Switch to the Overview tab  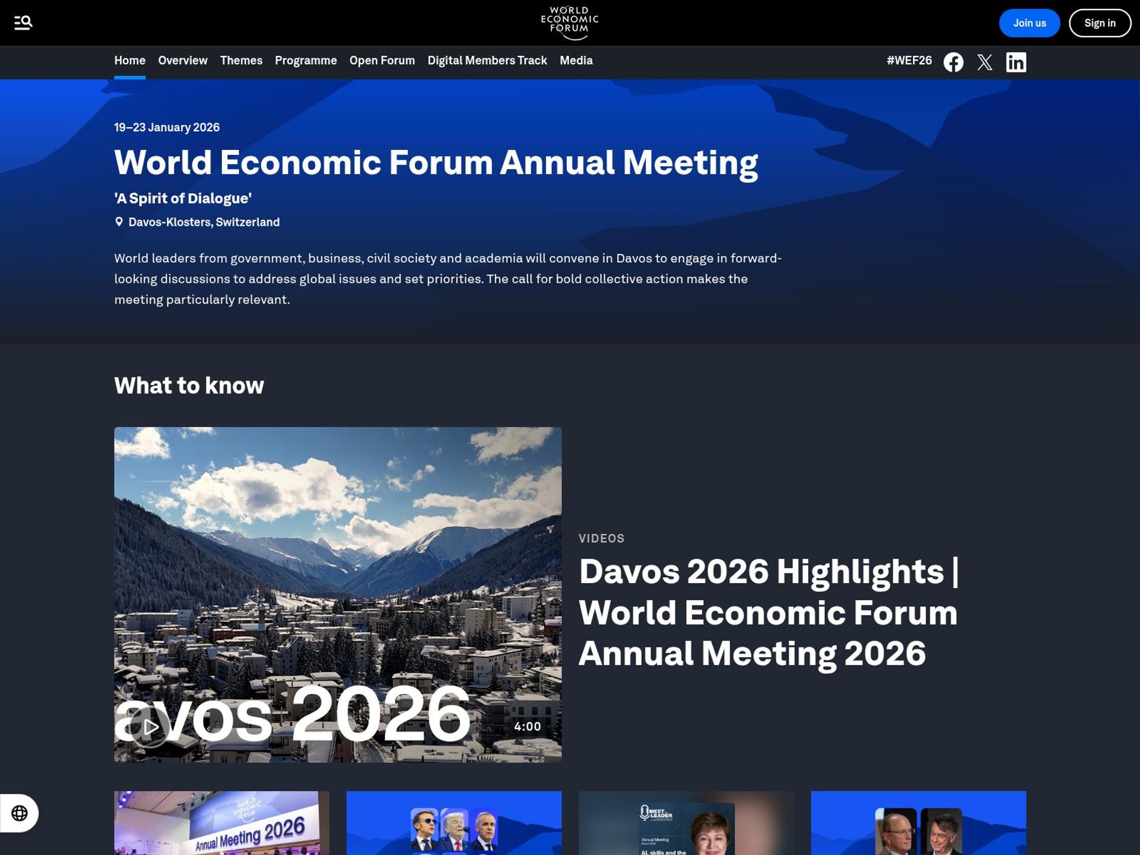pyautogui.click(x=182, y=60)
